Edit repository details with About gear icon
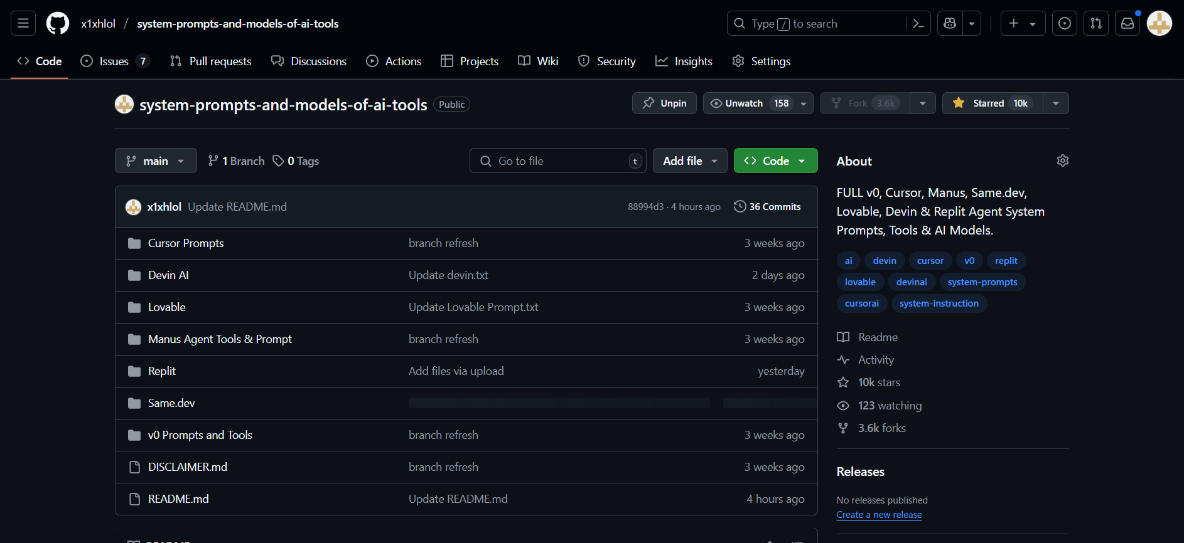 1062,161
